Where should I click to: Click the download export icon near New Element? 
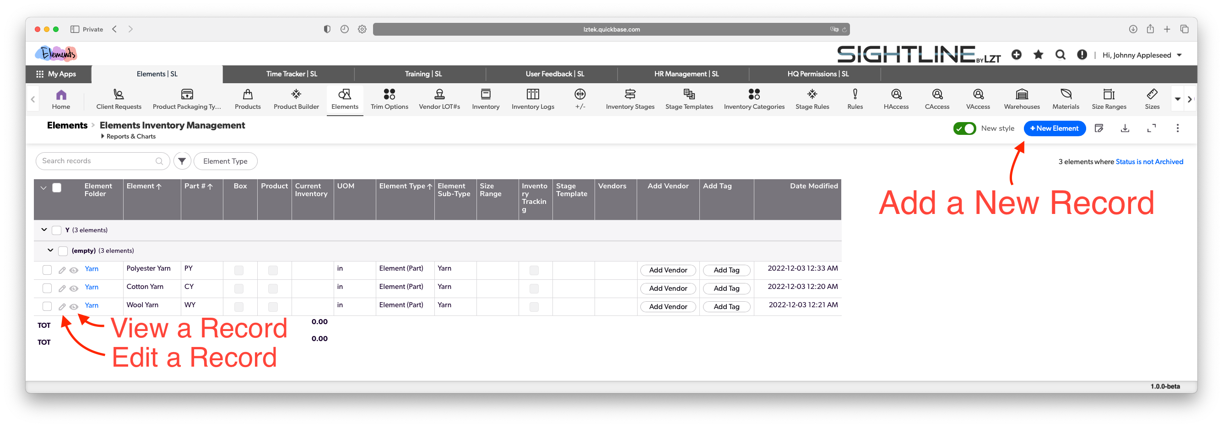point(1125,128)
